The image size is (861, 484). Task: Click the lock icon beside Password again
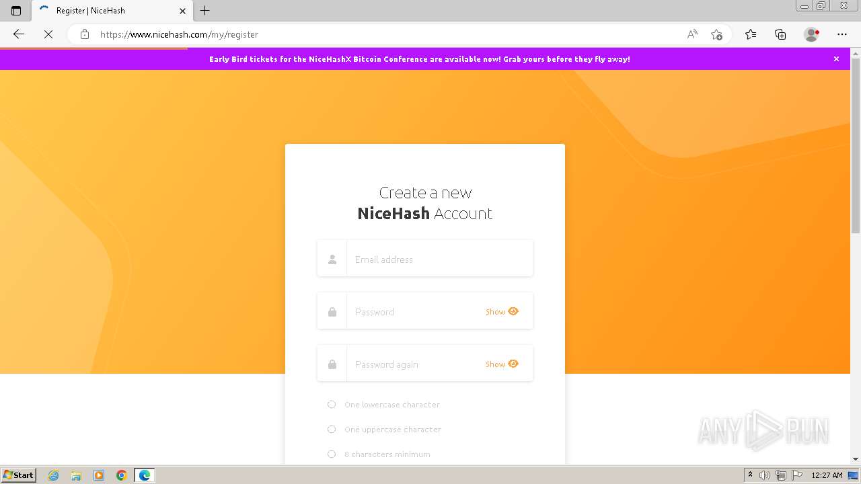point(332,364)
